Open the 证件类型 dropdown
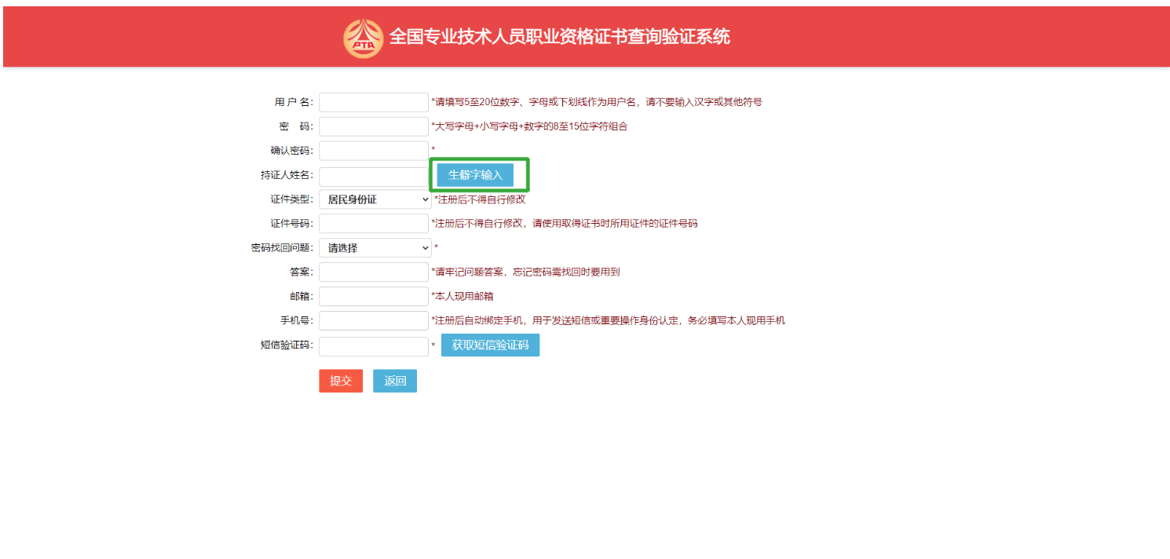The width and height of the screenshot is (1170, 559). click(x=375, y=199)
